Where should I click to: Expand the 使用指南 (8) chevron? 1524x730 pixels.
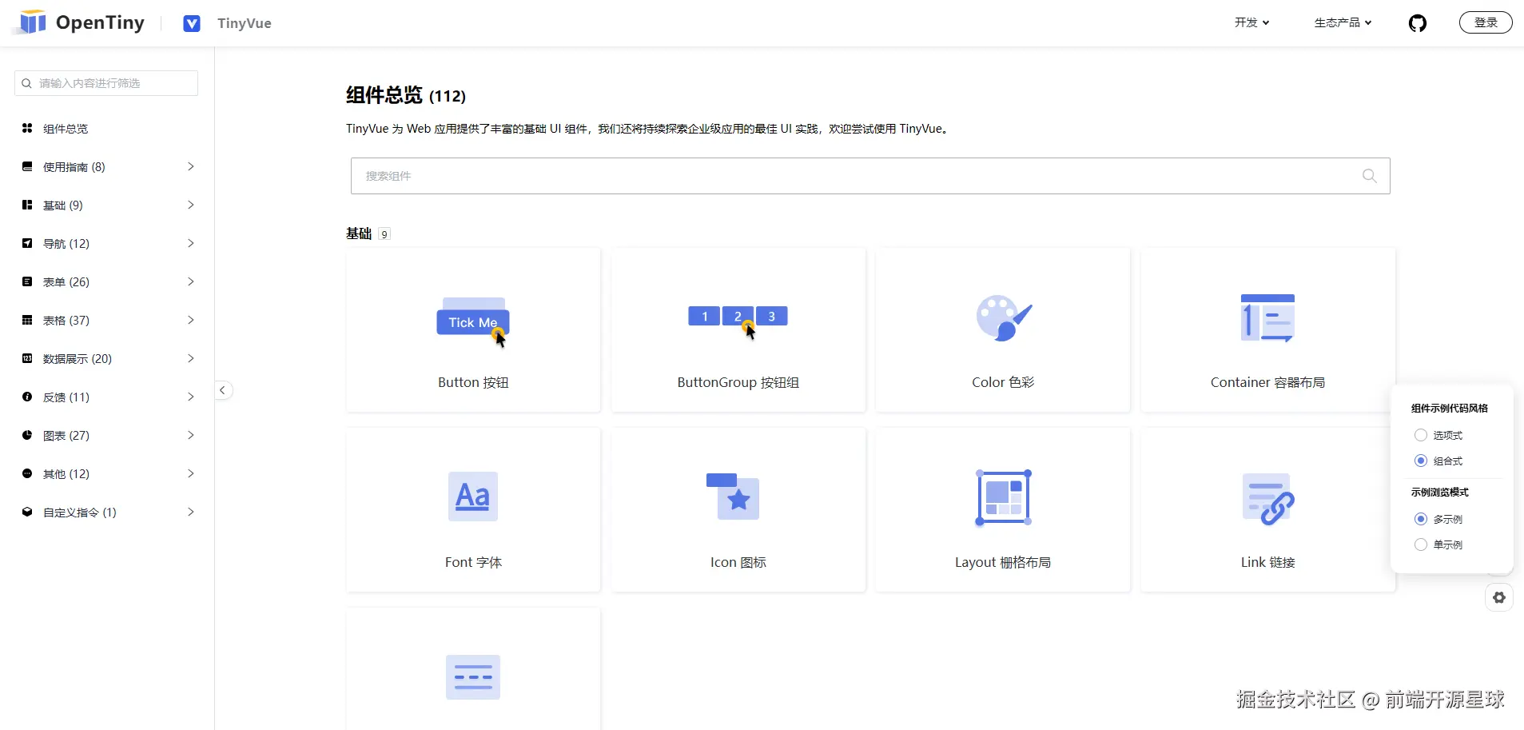191,166
